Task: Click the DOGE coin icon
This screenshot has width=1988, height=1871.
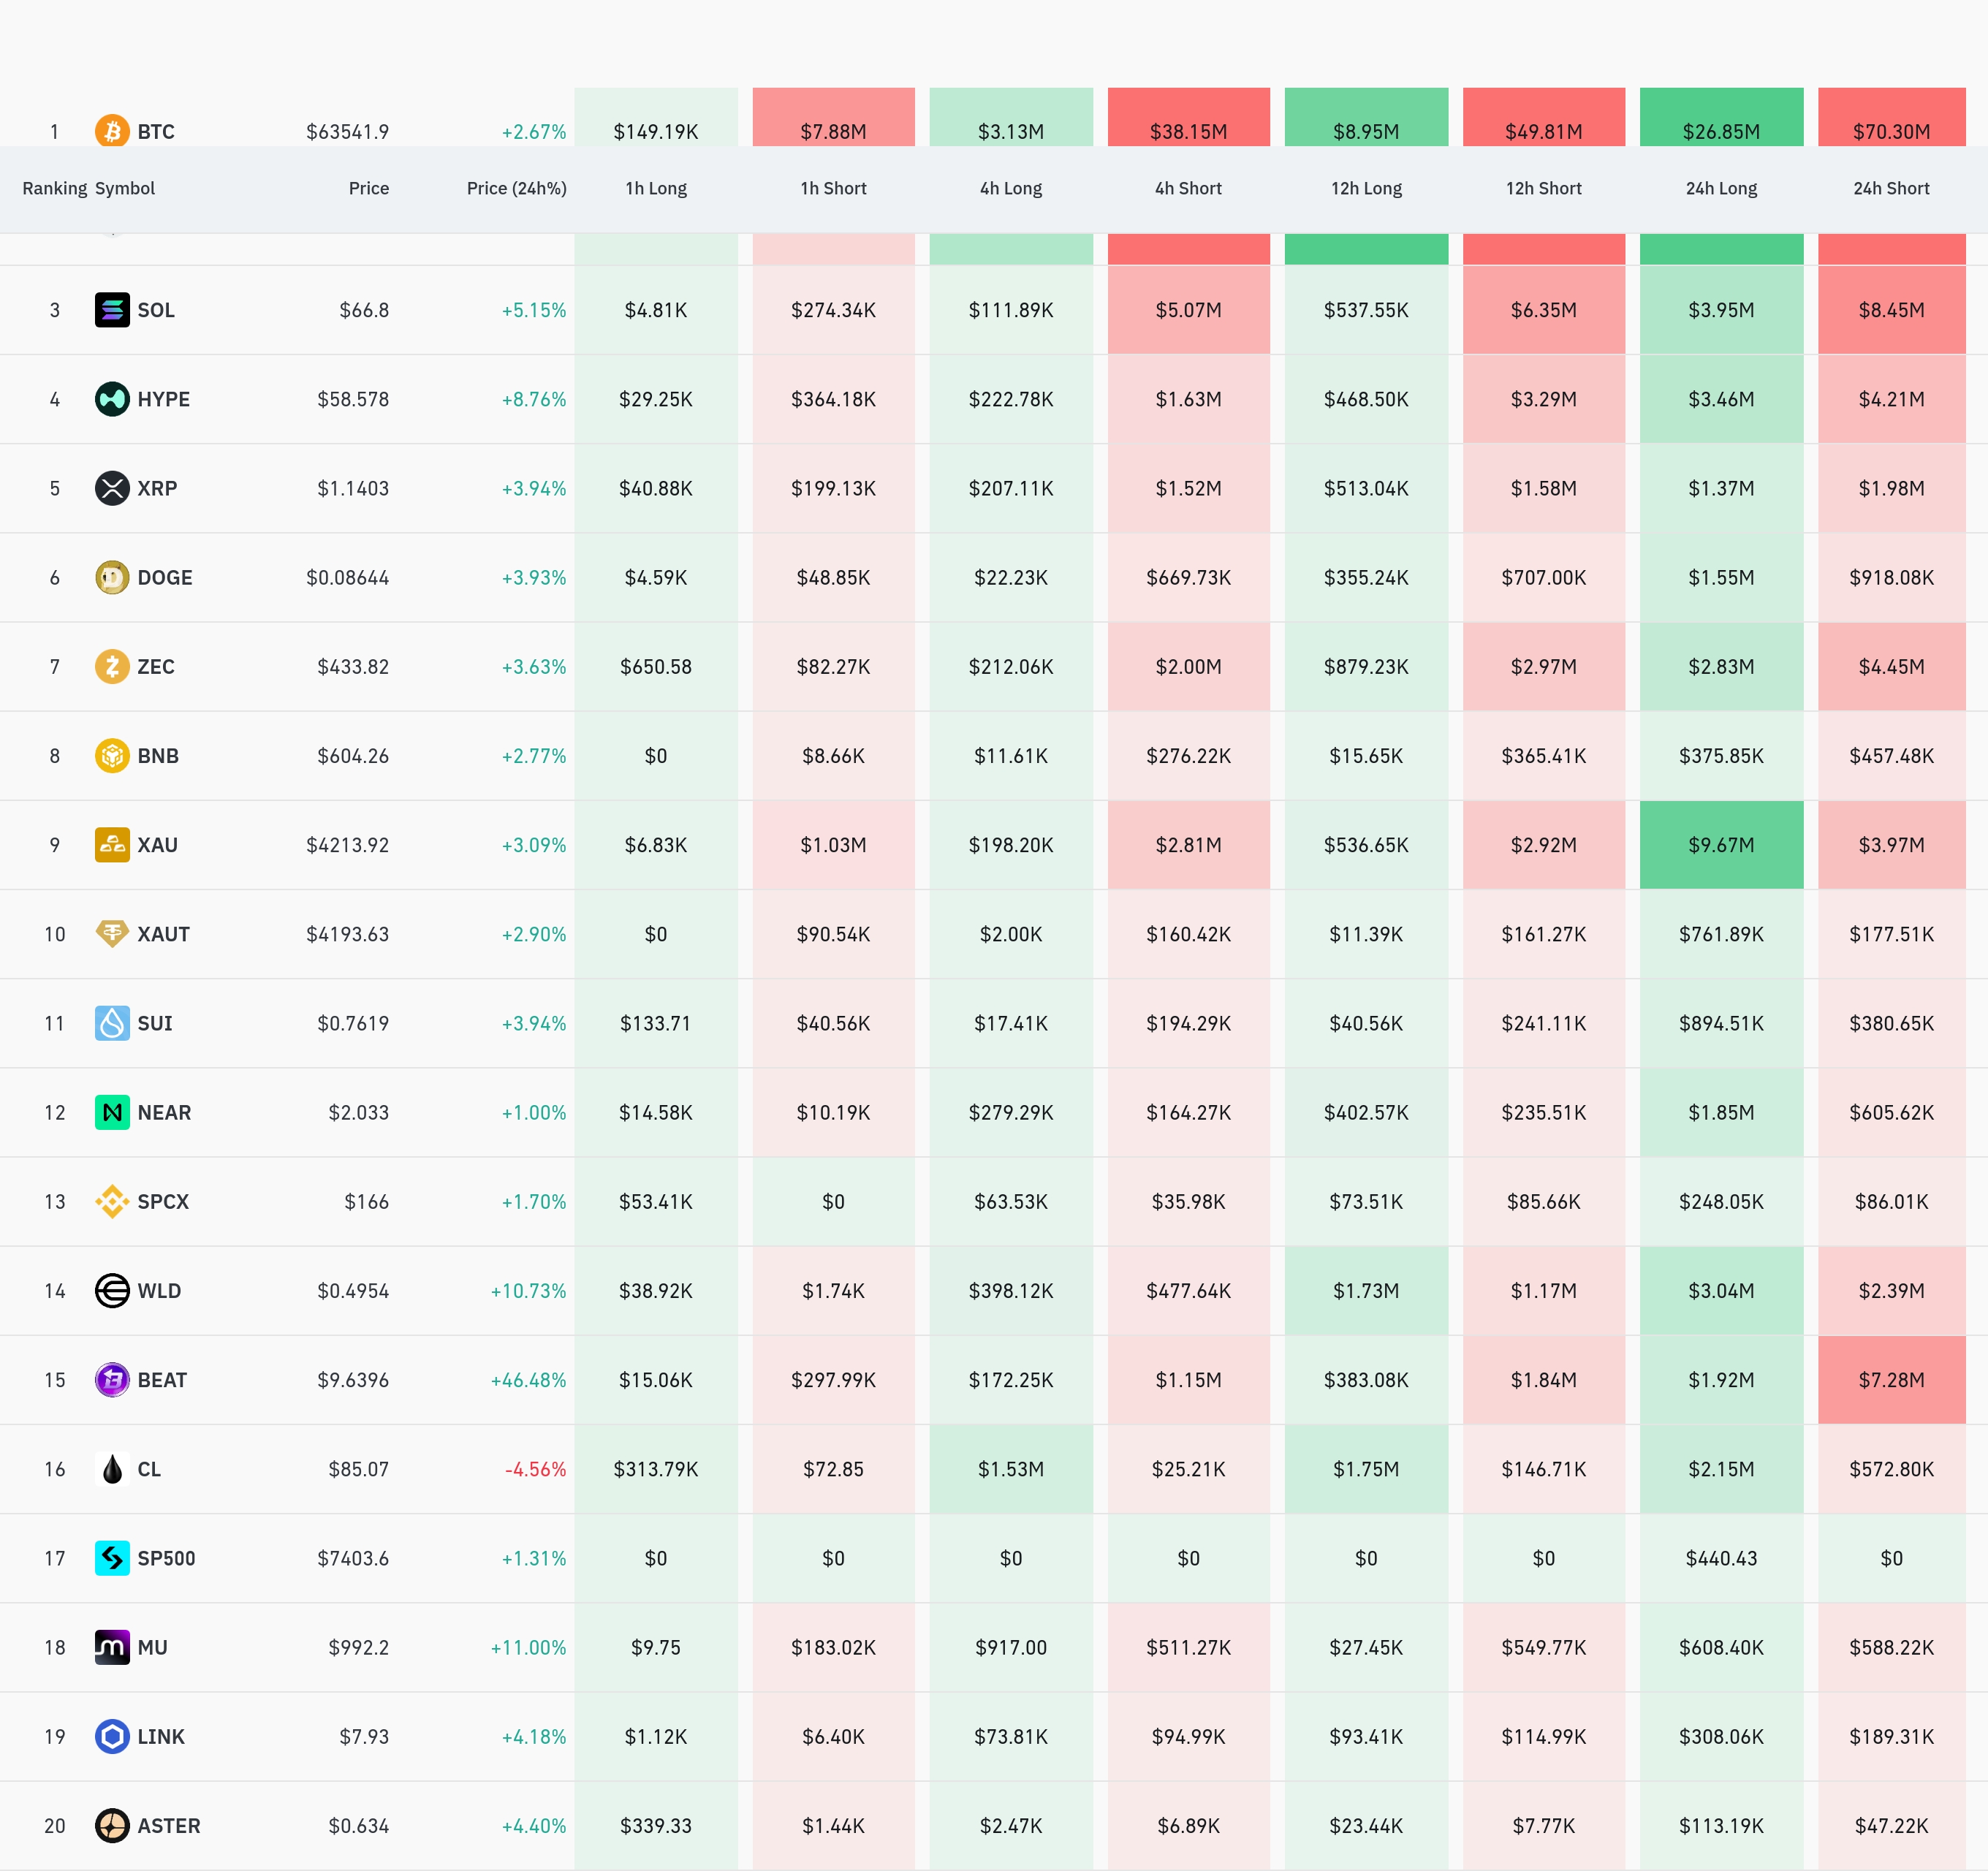Action: click(x=112, y=577)
